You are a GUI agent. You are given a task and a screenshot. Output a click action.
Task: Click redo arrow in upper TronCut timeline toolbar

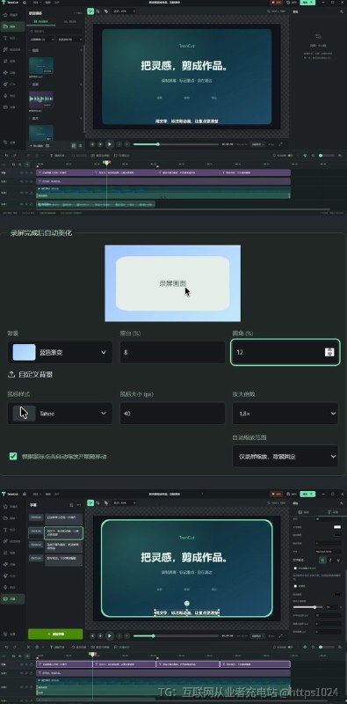14,156
